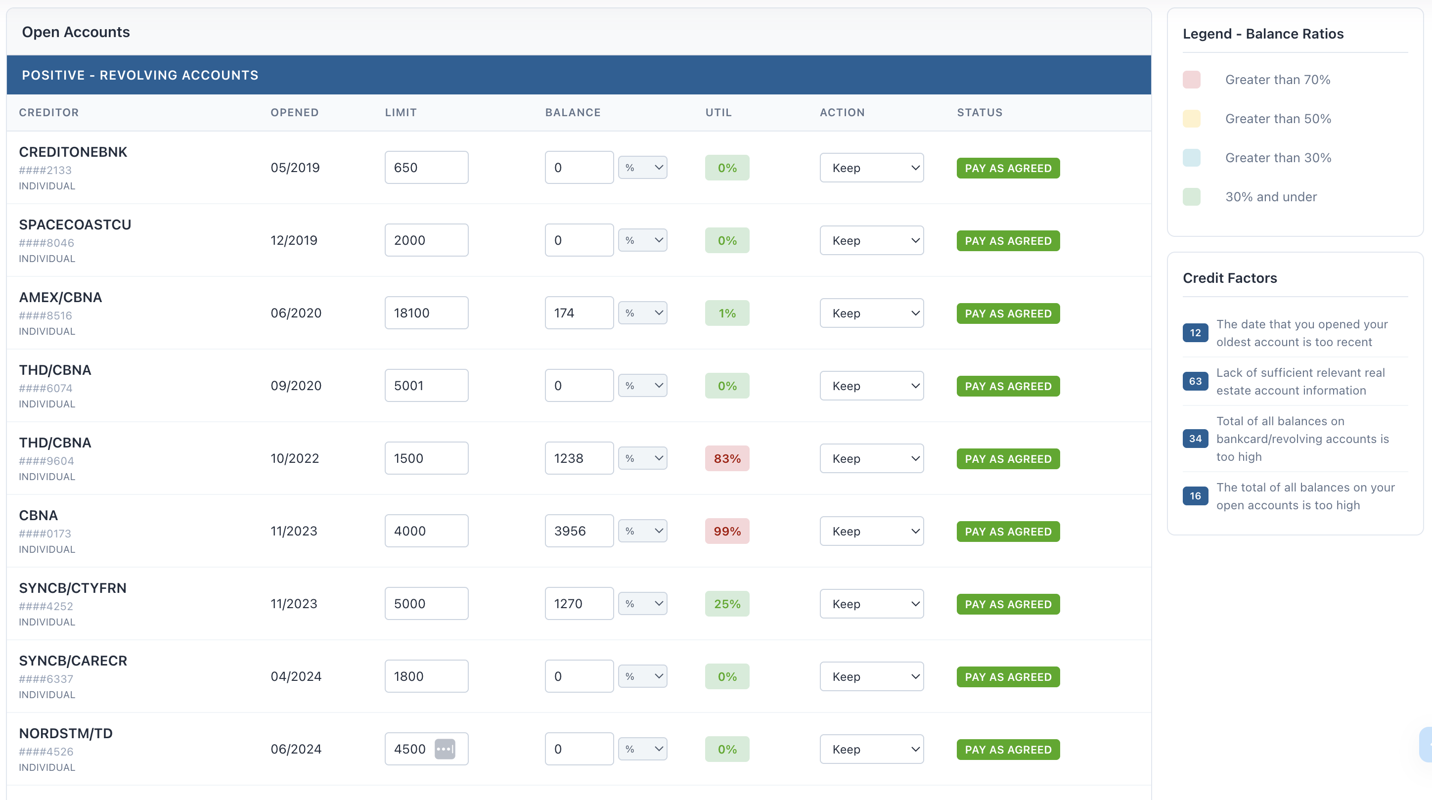Viewport: 1432px width, 800px height.
Task: Click the balance field for CBNA account
Action: click(x=579, y=531)
